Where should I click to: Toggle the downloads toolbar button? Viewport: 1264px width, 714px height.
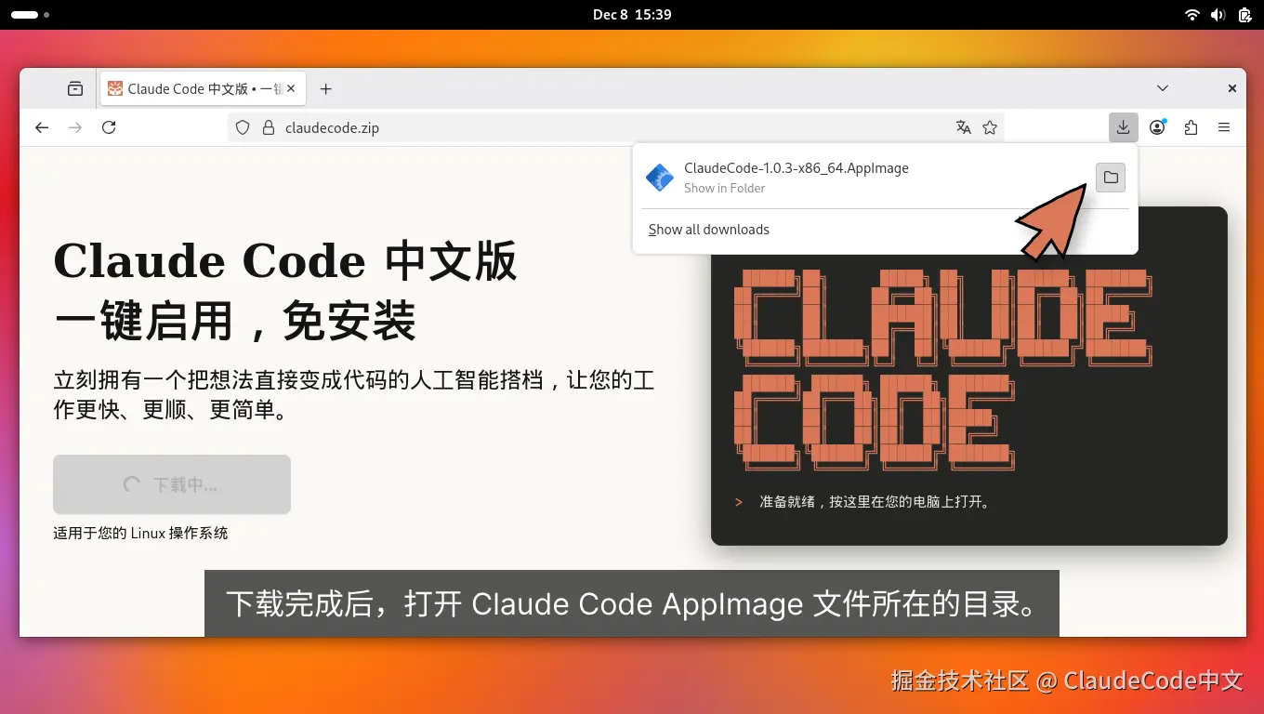click(x=1124, y=127)
